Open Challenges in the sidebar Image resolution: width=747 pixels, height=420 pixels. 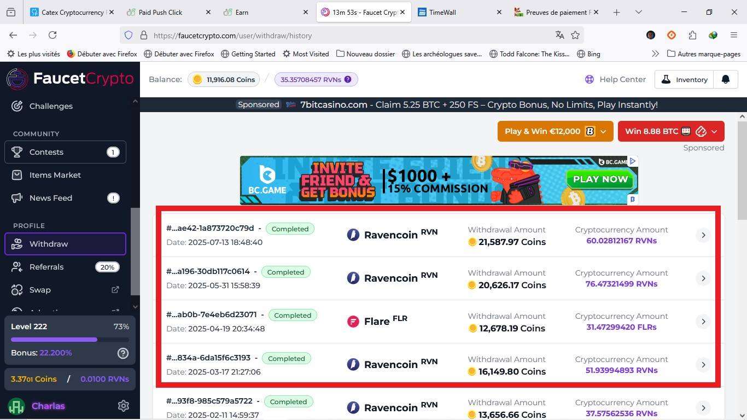pyautogui.click(x=66, y=106)
